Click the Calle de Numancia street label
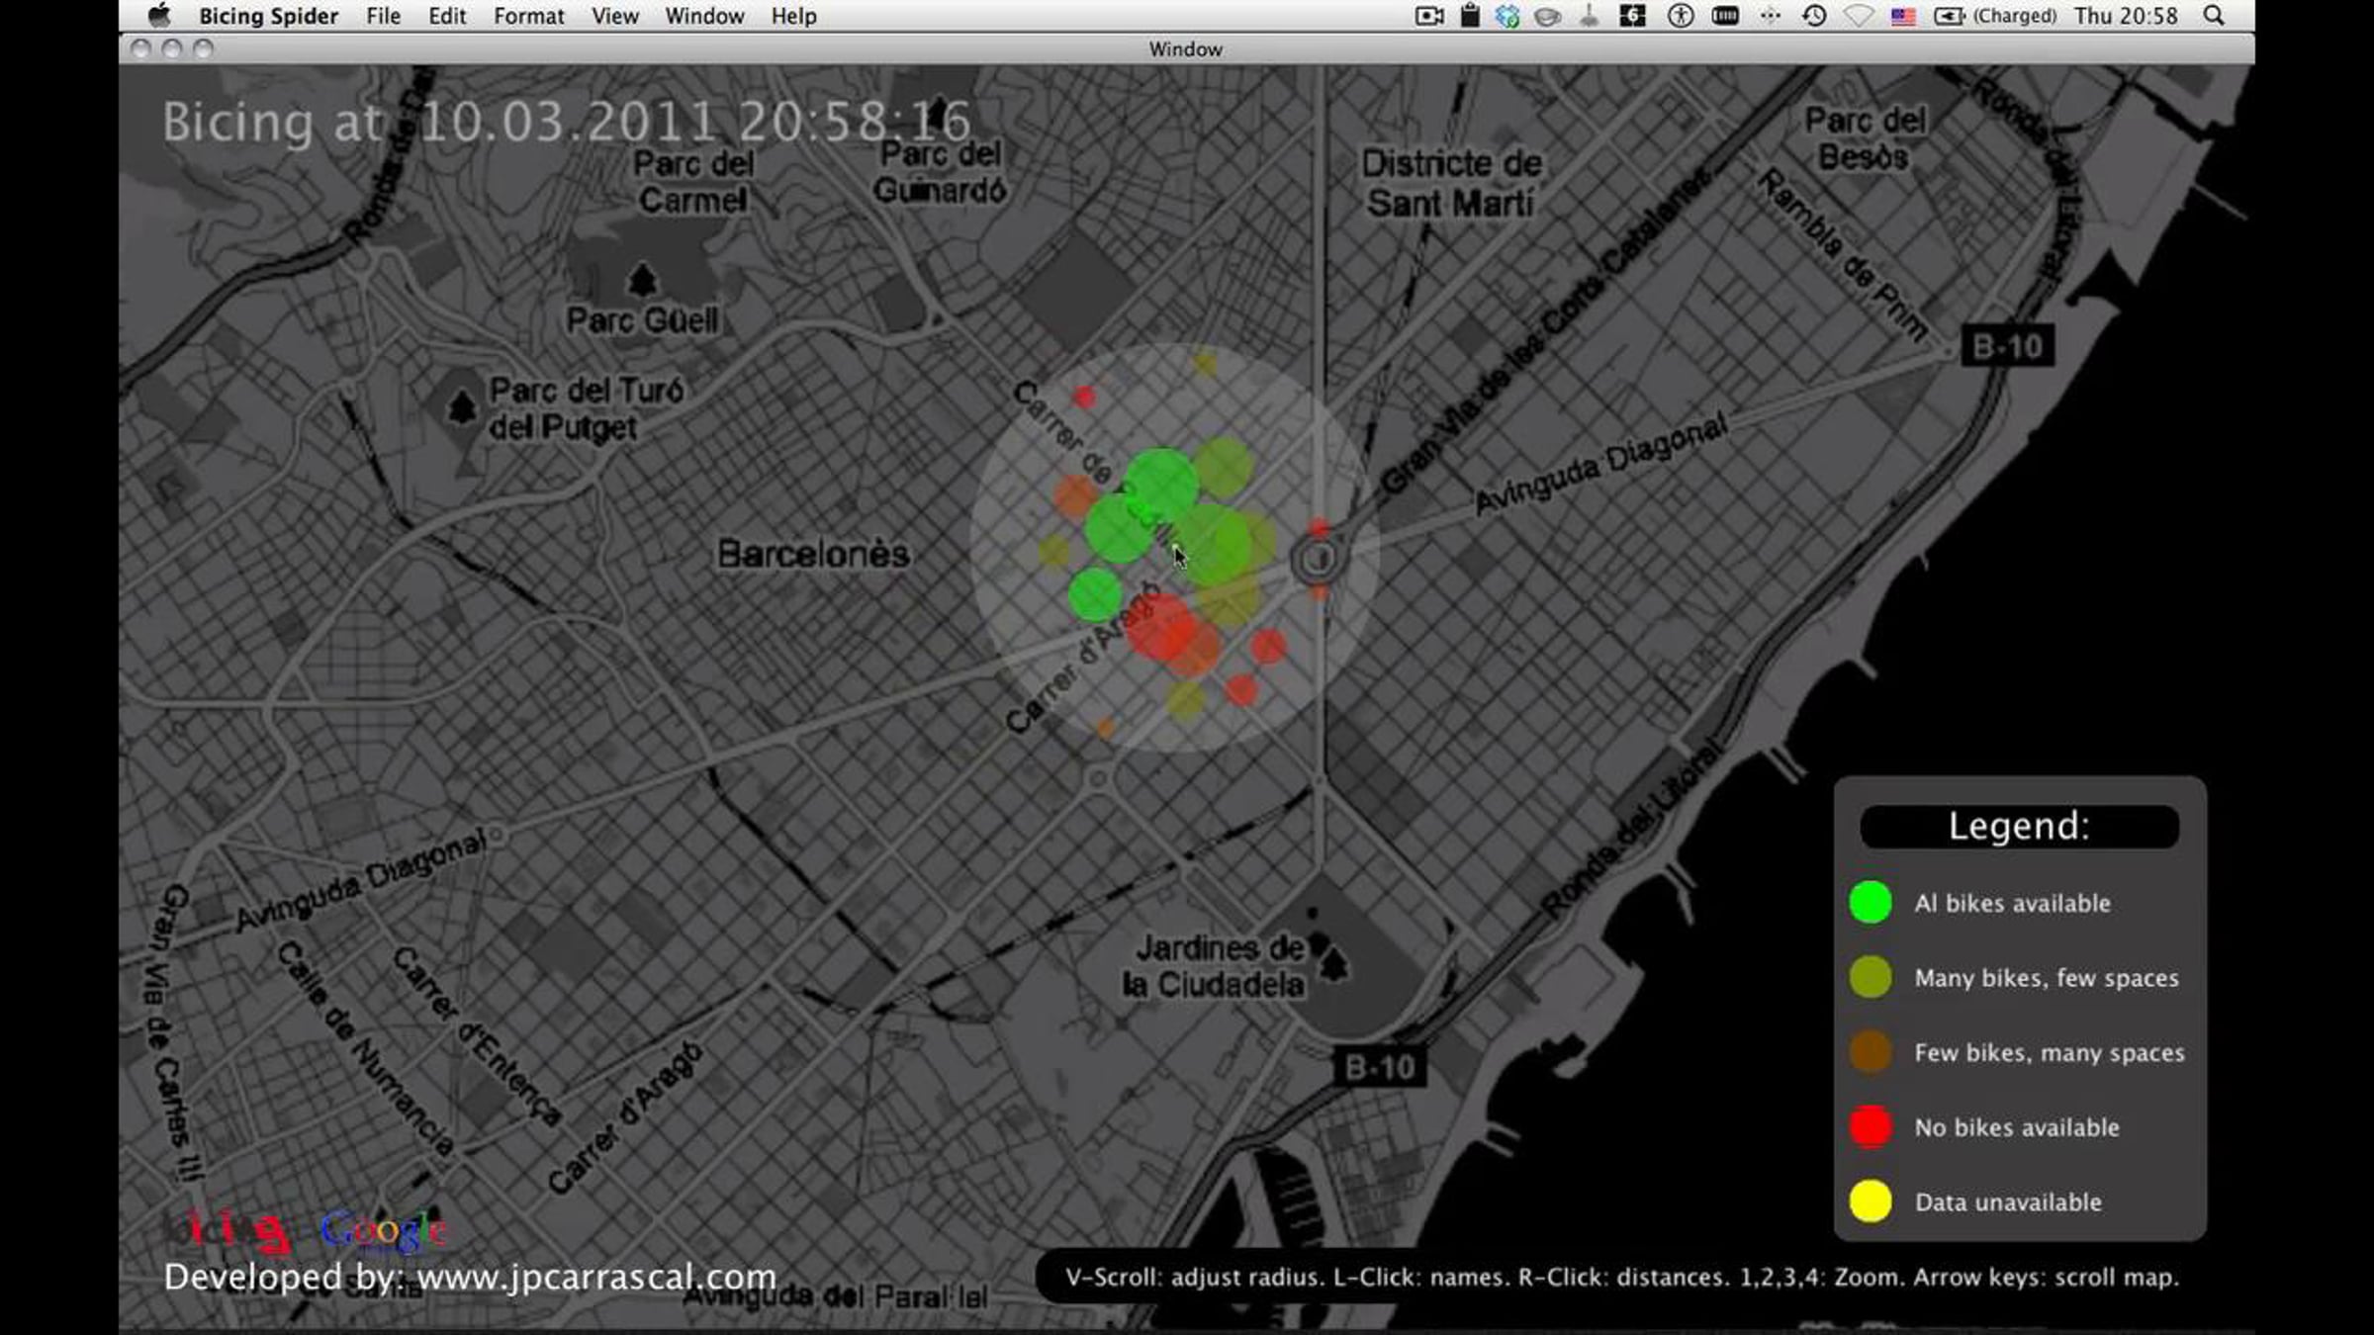The image size is (2374, 1335). tap(364, 1048)
